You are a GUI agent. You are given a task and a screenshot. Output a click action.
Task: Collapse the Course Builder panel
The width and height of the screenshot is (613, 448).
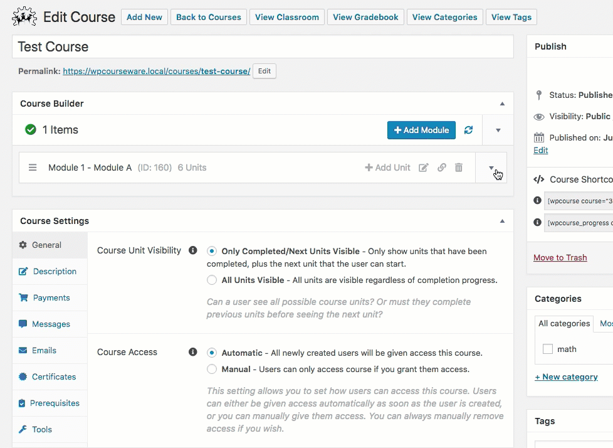(502, 104)
